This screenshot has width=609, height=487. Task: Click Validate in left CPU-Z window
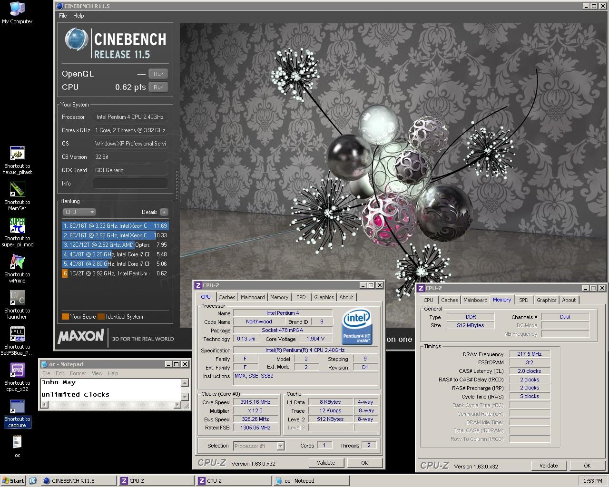[326, 463]
